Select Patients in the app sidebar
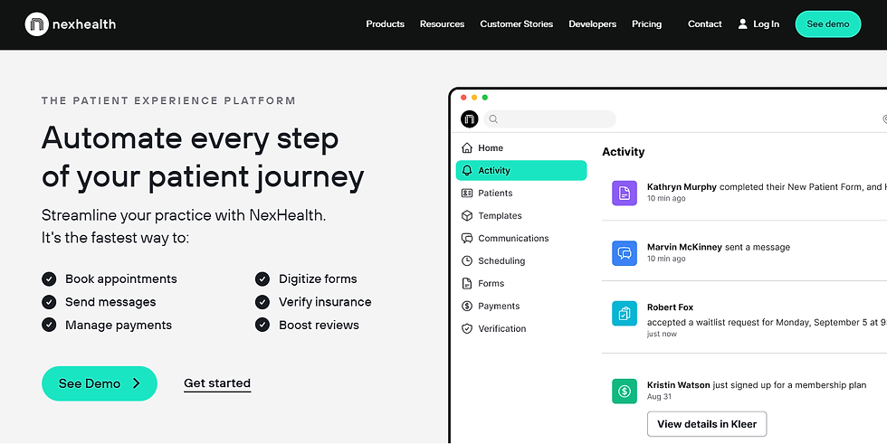 [x=521, y=194]
